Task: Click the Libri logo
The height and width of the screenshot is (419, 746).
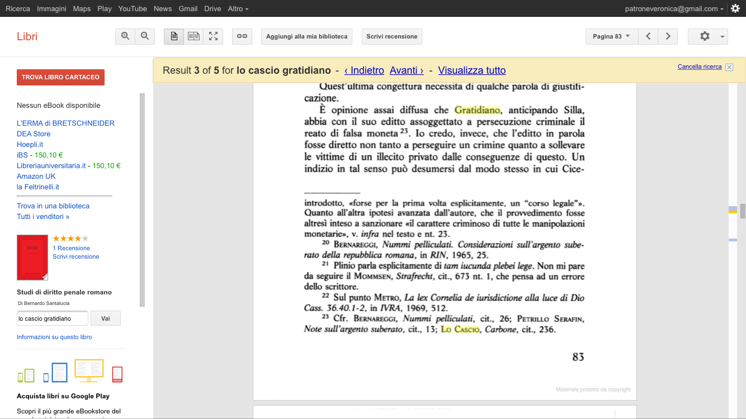Action: (27, 36)
